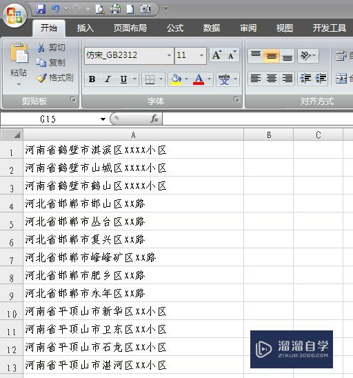Select row 7 header
This screenshot has width=353, height=378.
point(11,257)
